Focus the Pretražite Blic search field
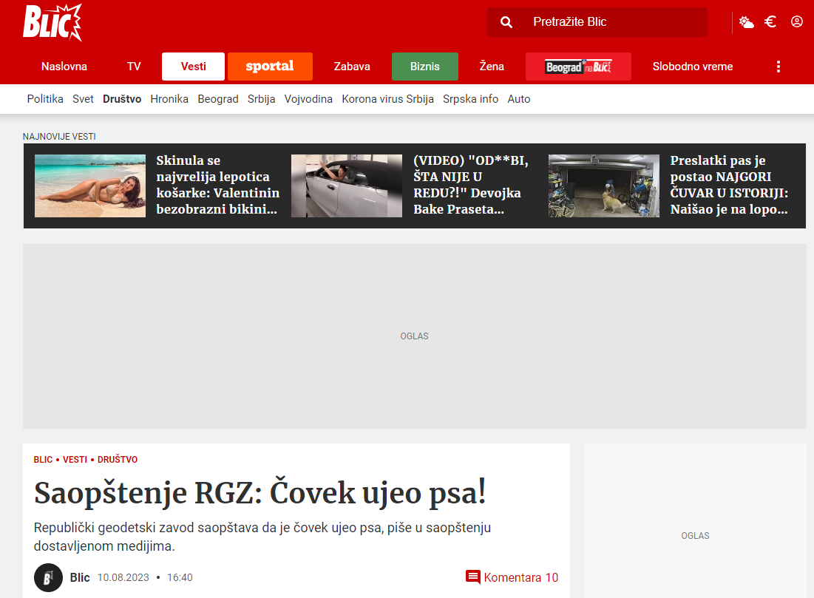The width and height of the screenshot is (814, 598). point(597,21)
